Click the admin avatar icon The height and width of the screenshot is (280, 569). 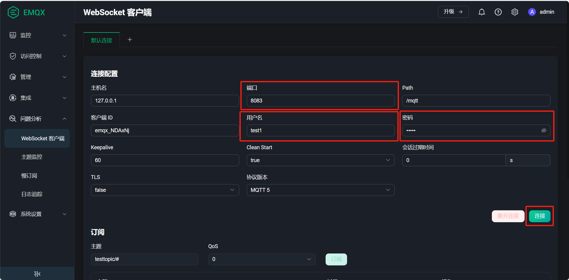tap(532, 12)
